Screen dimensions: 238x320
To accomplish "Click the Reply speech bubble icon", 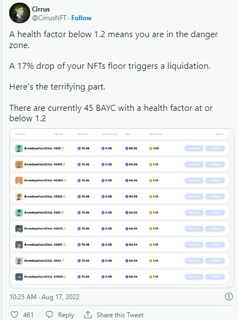I will 49,315.
